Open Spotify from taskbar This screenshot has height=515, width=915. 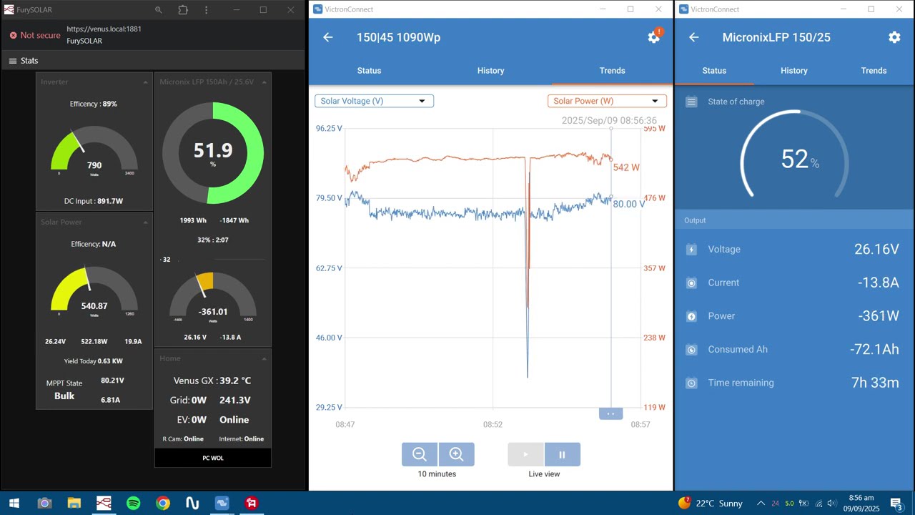[x=133, y=504]
